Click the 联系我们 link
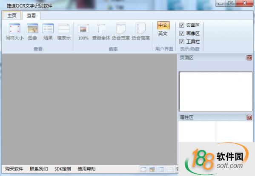Image resolution: width=255 pixels, height=176 pixels. [x=39, y=169]
